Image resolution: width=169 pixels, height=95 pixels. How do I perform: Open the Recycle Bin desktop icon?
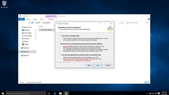click(4, 4)
